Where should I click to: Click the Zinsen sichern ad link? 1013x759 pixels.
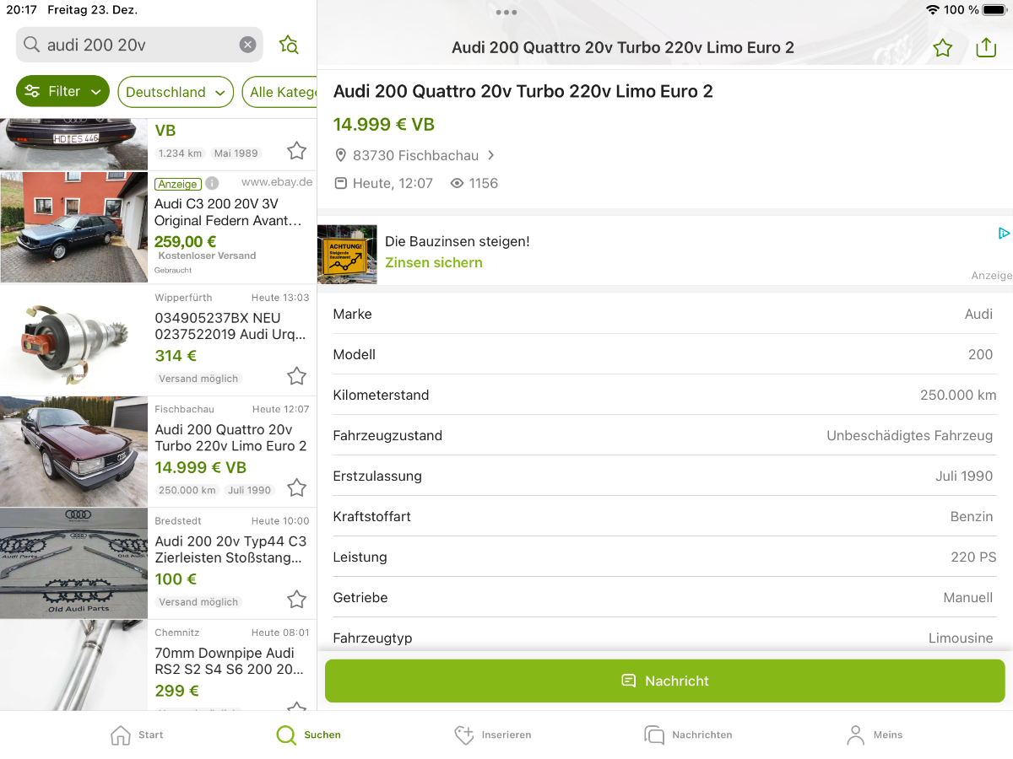[x=434, y=262]
